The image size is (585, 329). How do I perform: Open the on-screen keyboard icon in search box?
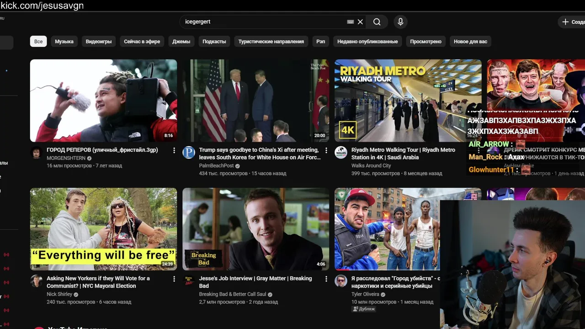[x=351, y=21]
